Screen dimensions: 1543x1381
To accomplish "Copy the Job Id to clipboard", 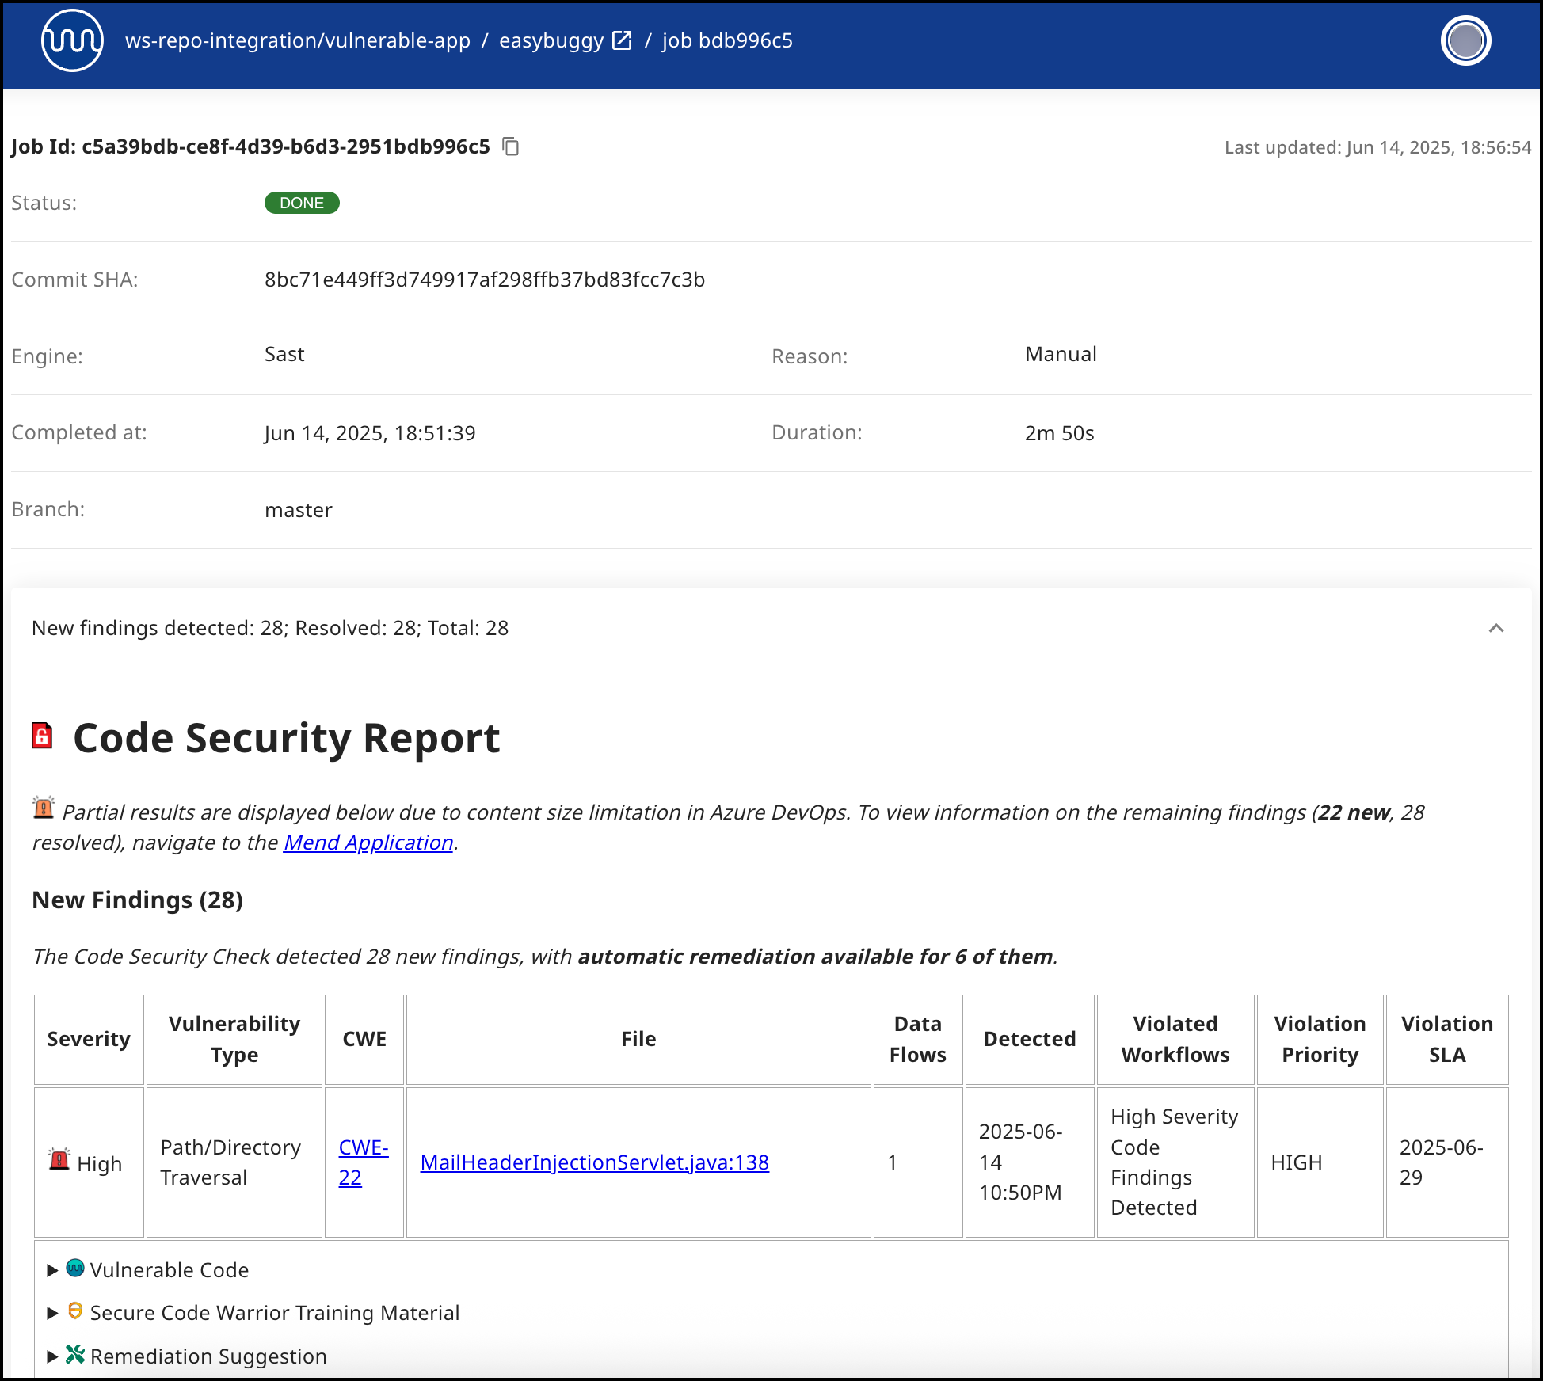I will pyautogui.click(x=511, y=146).
